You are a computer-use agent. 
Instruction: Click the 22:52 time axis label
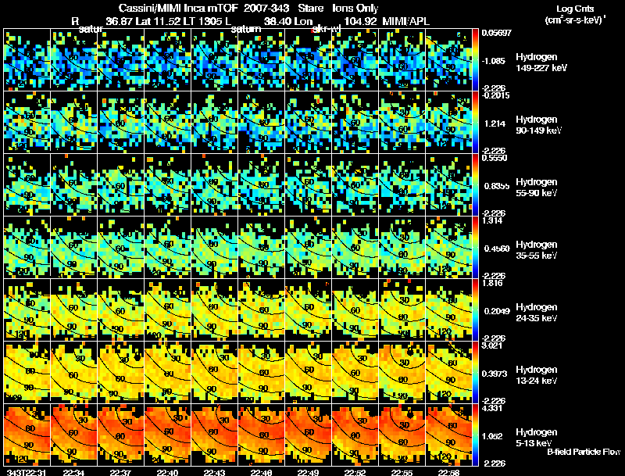click(x=355, y=472)
